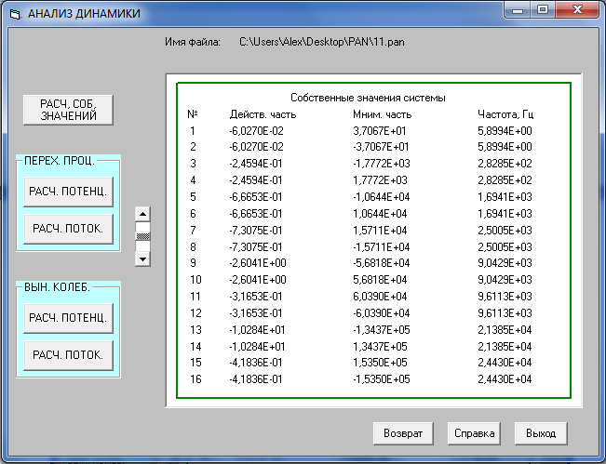This screenshot has width=606, height=464.
Task: Click the № column header
Action: [193, 114]
